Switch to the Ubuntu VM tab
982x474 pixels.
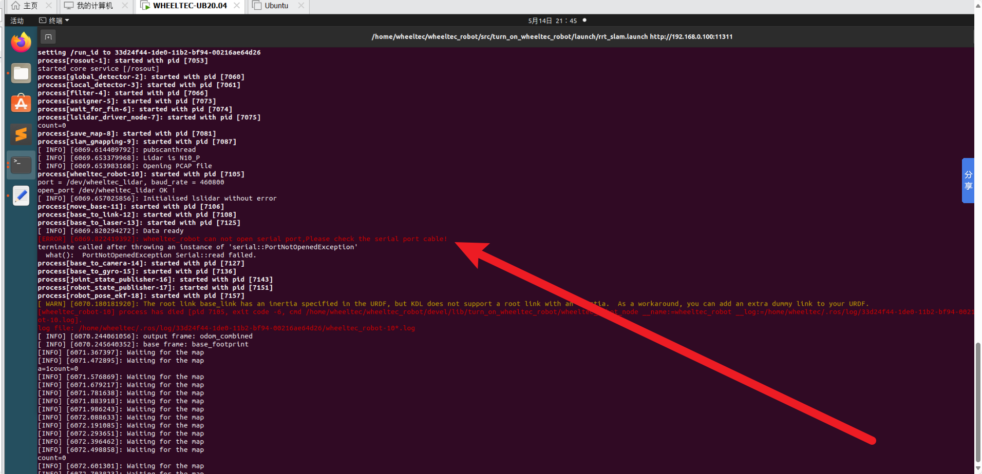[x=276, y=6]
